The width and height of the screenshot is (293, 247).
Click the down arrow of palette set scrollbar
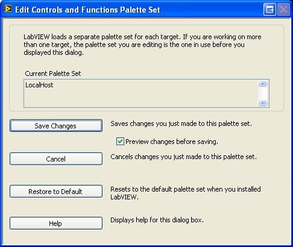(x=262, y=103)
